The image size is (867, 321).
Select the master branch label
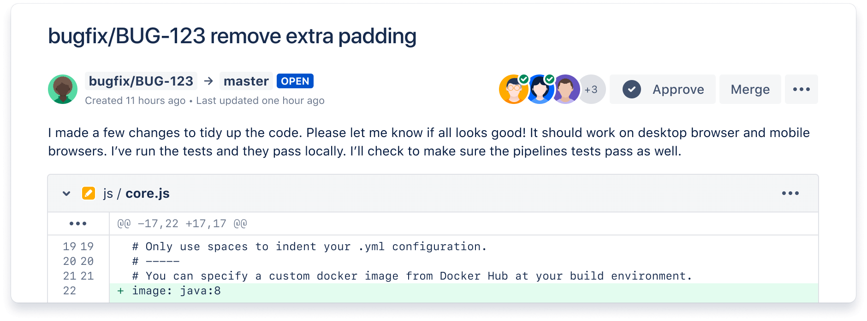coord(246,81)
